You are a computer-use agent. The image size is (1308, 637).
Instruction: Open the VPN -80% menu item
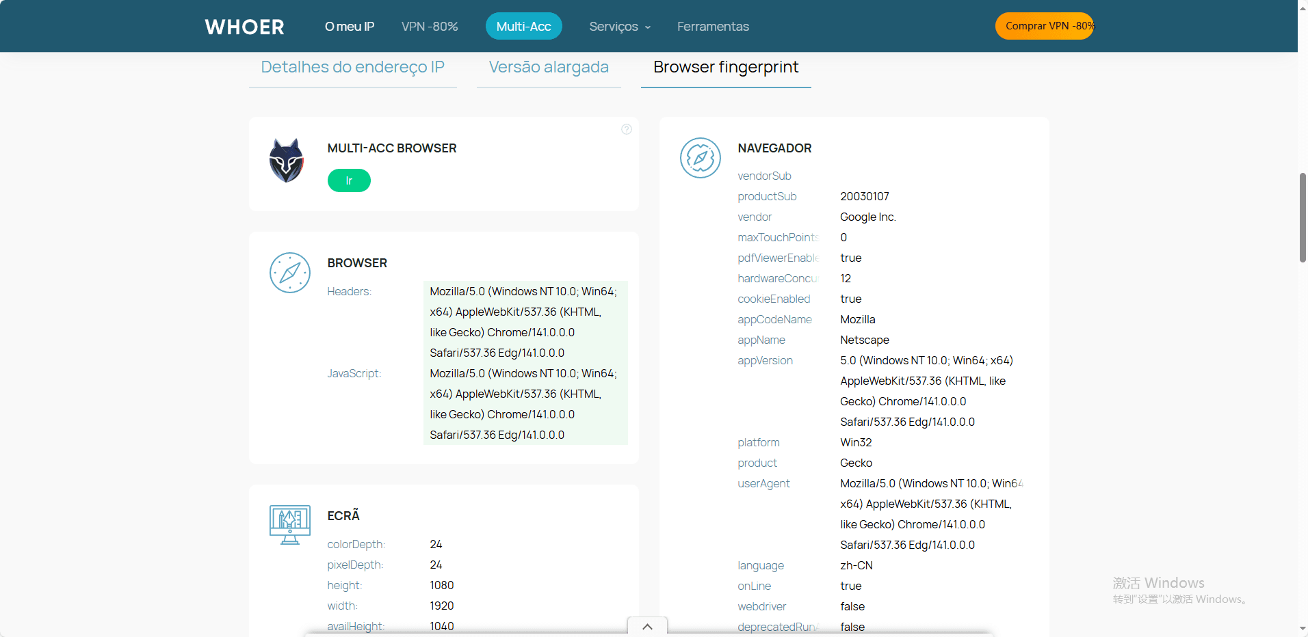(x=430, y=27)
